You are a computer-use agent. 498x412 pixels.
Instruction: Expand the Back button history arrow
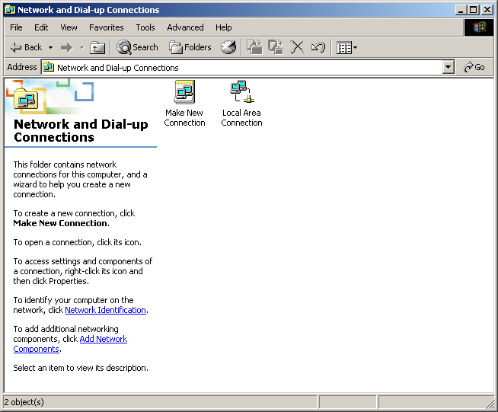click(x=51, y=47)
